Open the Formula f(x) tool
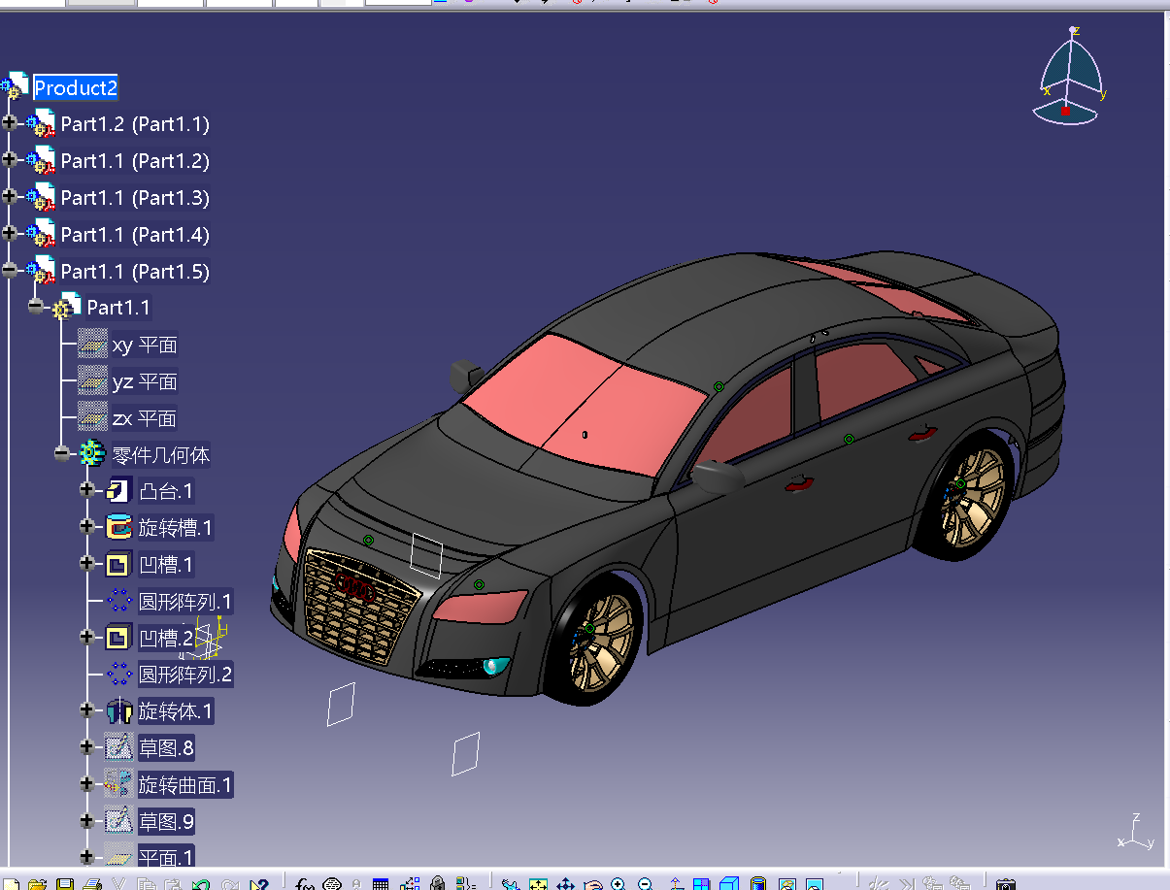 tap(305, 884)
